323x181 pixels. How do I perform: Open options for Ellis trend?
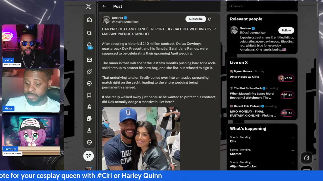tap(292, 138)
